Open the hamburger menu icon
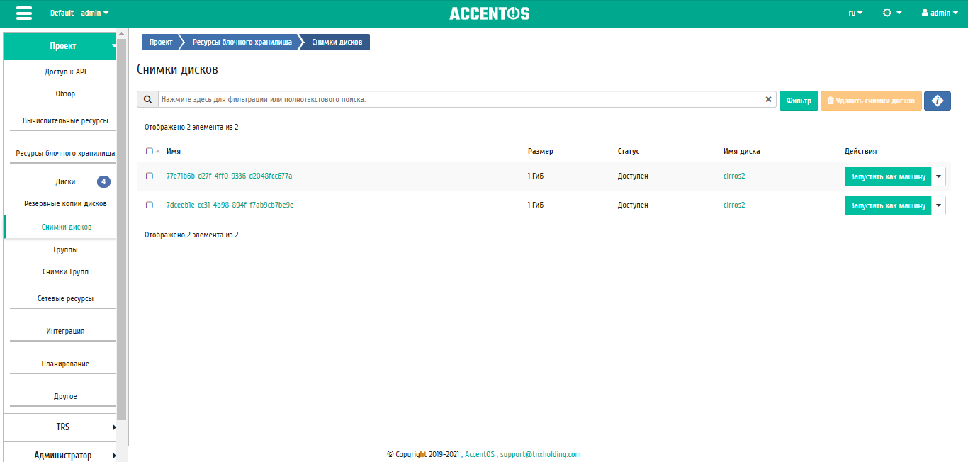Screen dimensions: 968x462 click(24, 13)
